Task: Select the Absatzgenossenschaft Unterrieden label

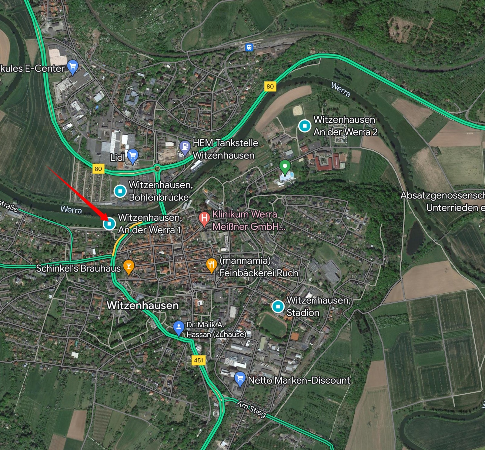Action: [443, 202]
